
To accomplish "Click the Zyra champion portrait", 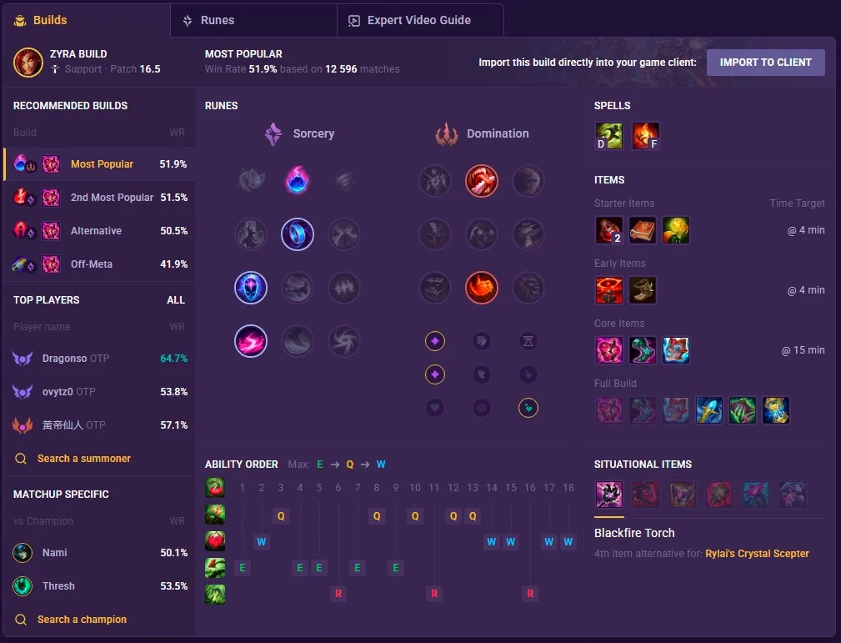I will 28,63.
